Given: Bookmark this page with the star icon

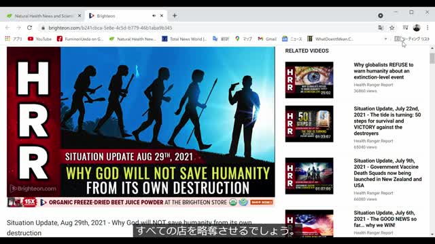Looking at the screenshot, I should 391,28.
